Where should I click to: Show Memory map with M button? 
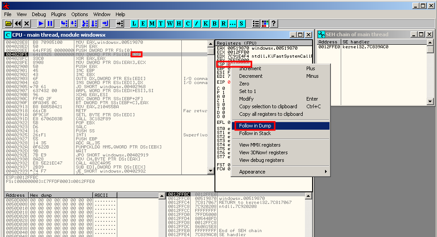coord(152,23)
